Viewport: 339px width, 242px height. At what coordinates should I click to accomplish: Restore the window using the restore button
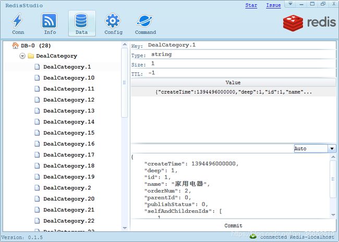coord(323,4)
